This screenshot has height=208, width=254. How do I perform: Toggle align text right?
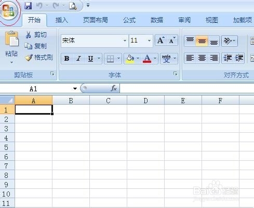214,58
